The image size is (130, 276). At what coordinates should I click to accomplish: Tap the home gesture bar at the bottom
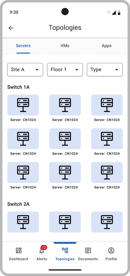pyautogui.click(x=65, y=270)
